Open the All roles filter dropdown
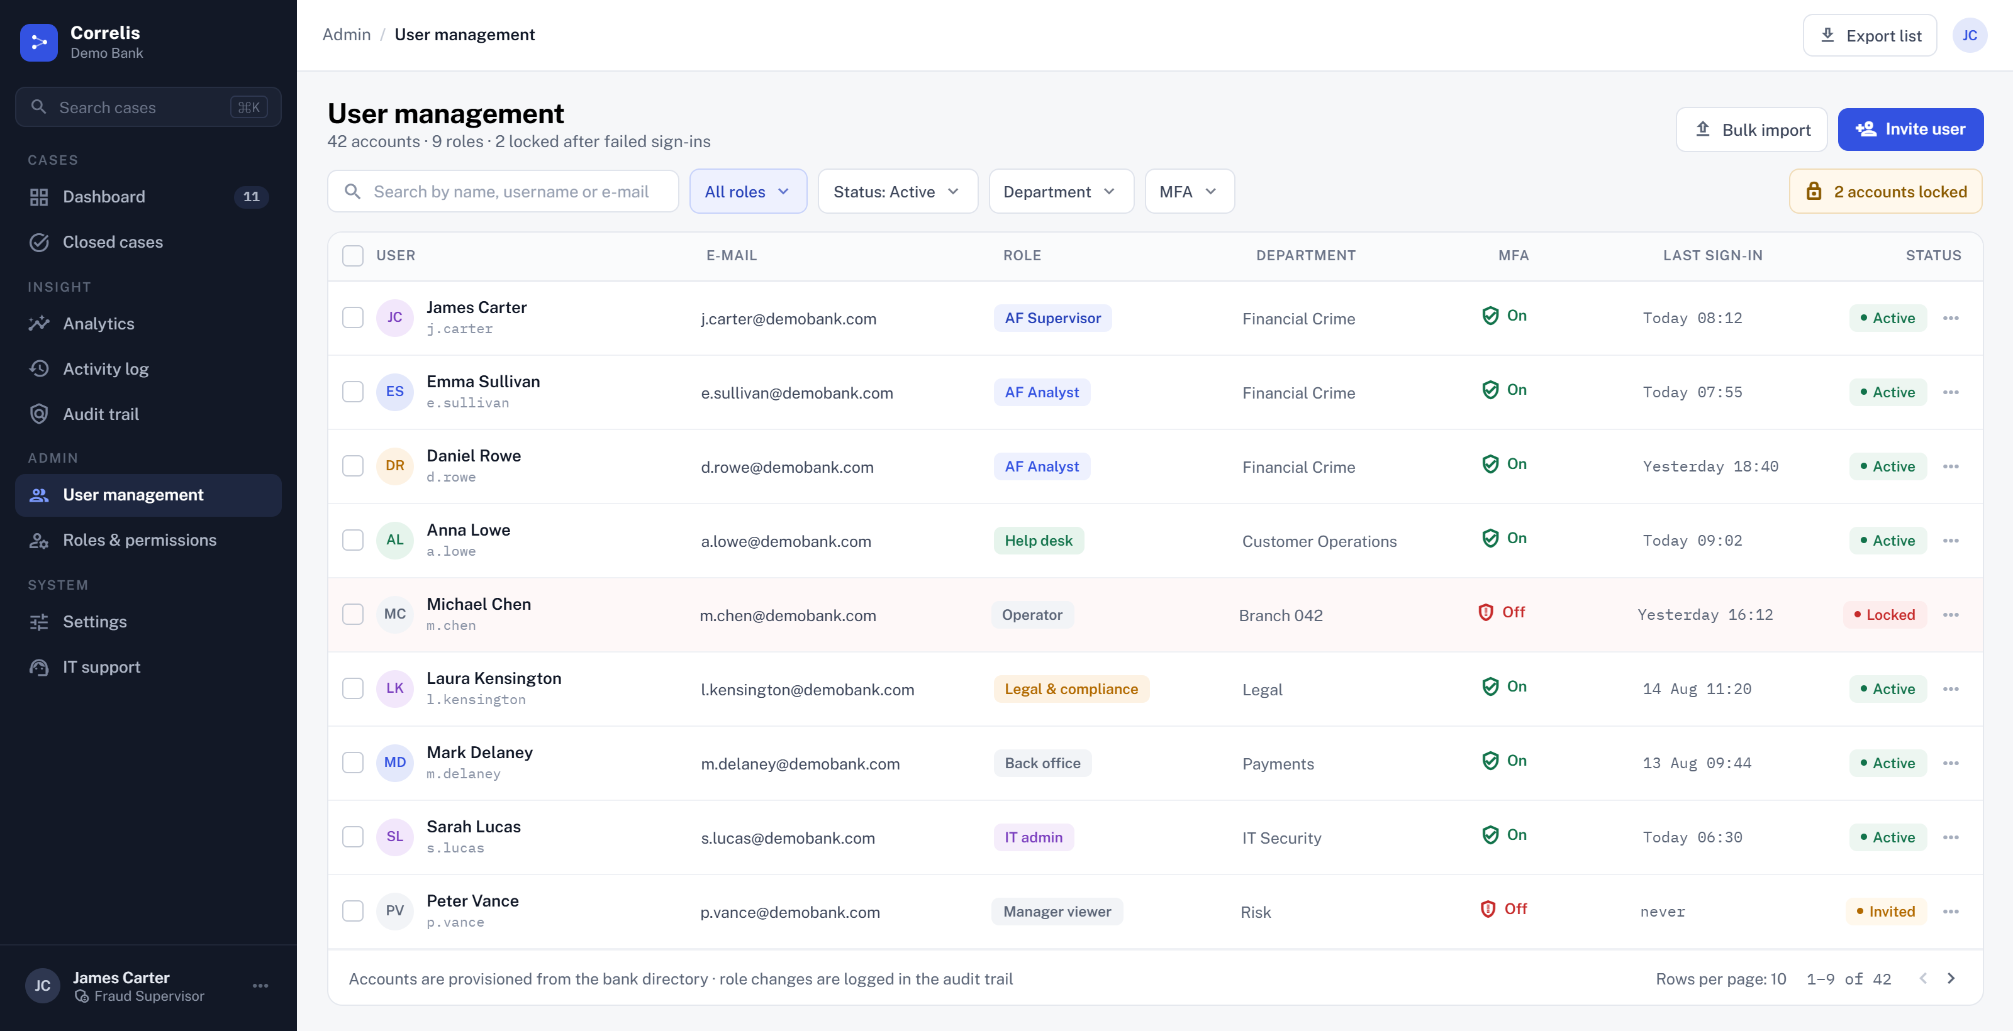This screenshot has height=1031, width=2013. point(748,191)
